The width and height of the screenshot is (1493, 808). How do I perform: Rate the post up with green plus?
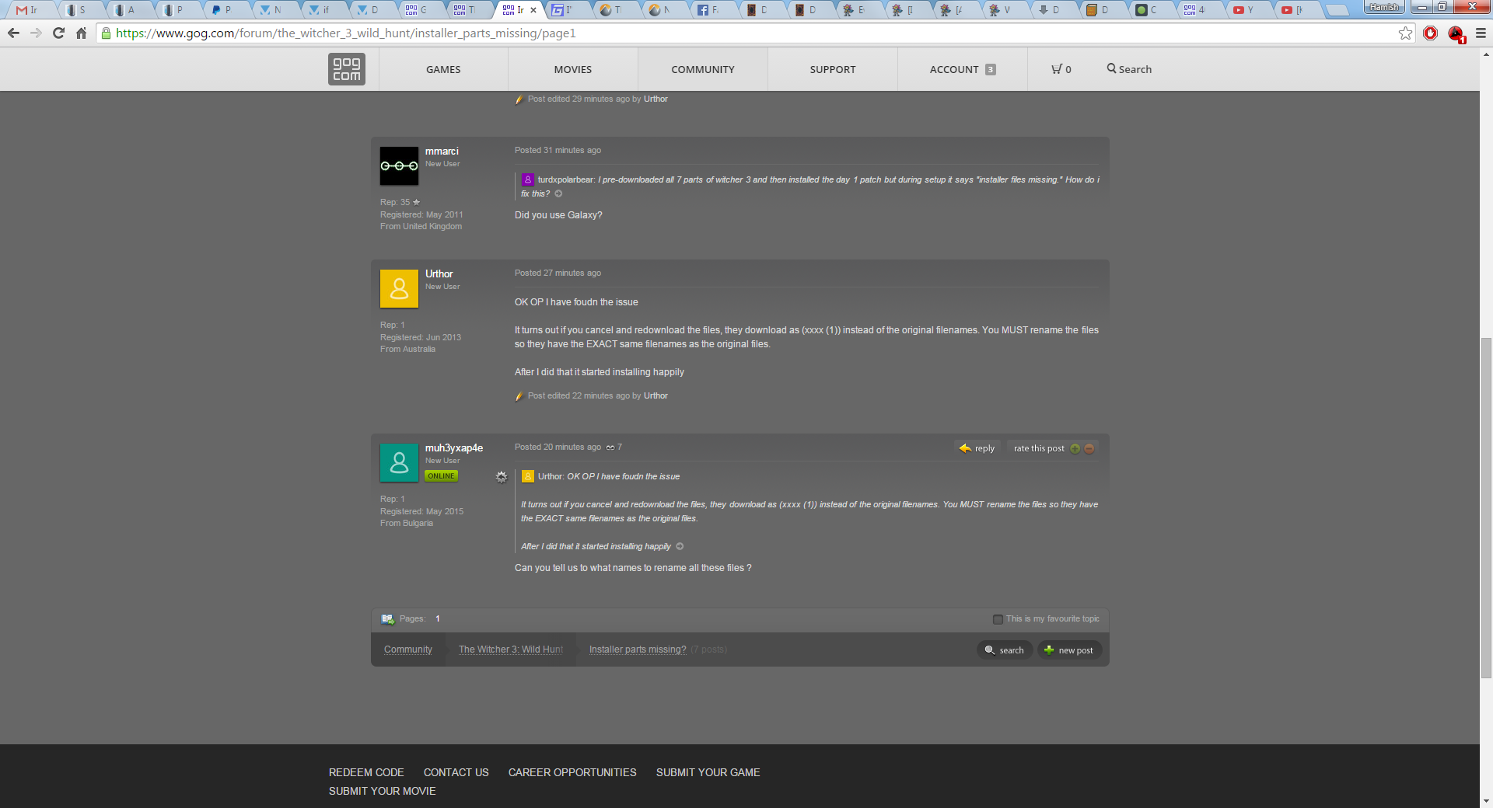(1075, 448)
